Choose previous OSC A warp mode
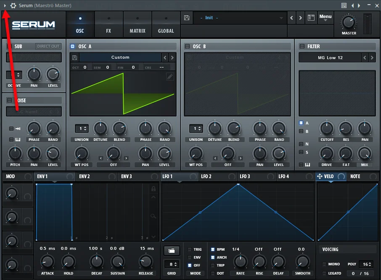Image resolution: width=381 pixels, height=280 pixels. pyautogui.click(x=101, y=158)
